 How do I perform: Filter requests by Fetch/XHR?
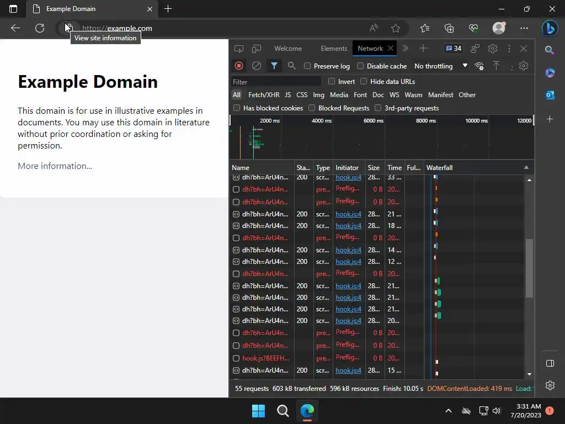264,95
